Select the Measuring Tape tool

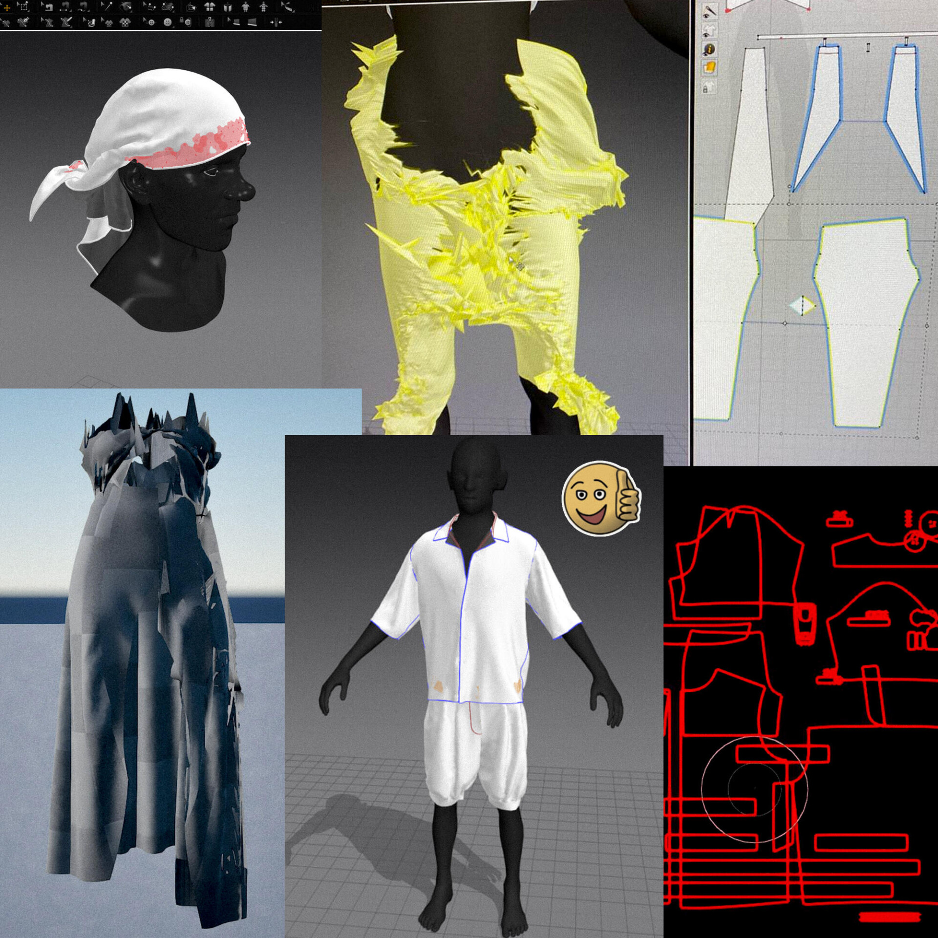pyautogui.click(x=288, y=7)
